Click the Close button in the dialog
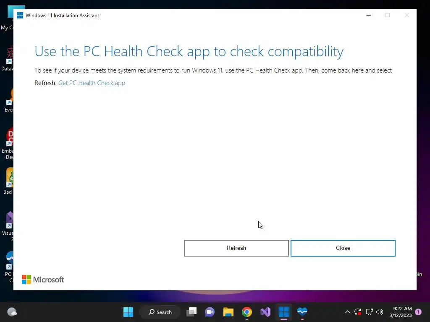 pos(343,248)
